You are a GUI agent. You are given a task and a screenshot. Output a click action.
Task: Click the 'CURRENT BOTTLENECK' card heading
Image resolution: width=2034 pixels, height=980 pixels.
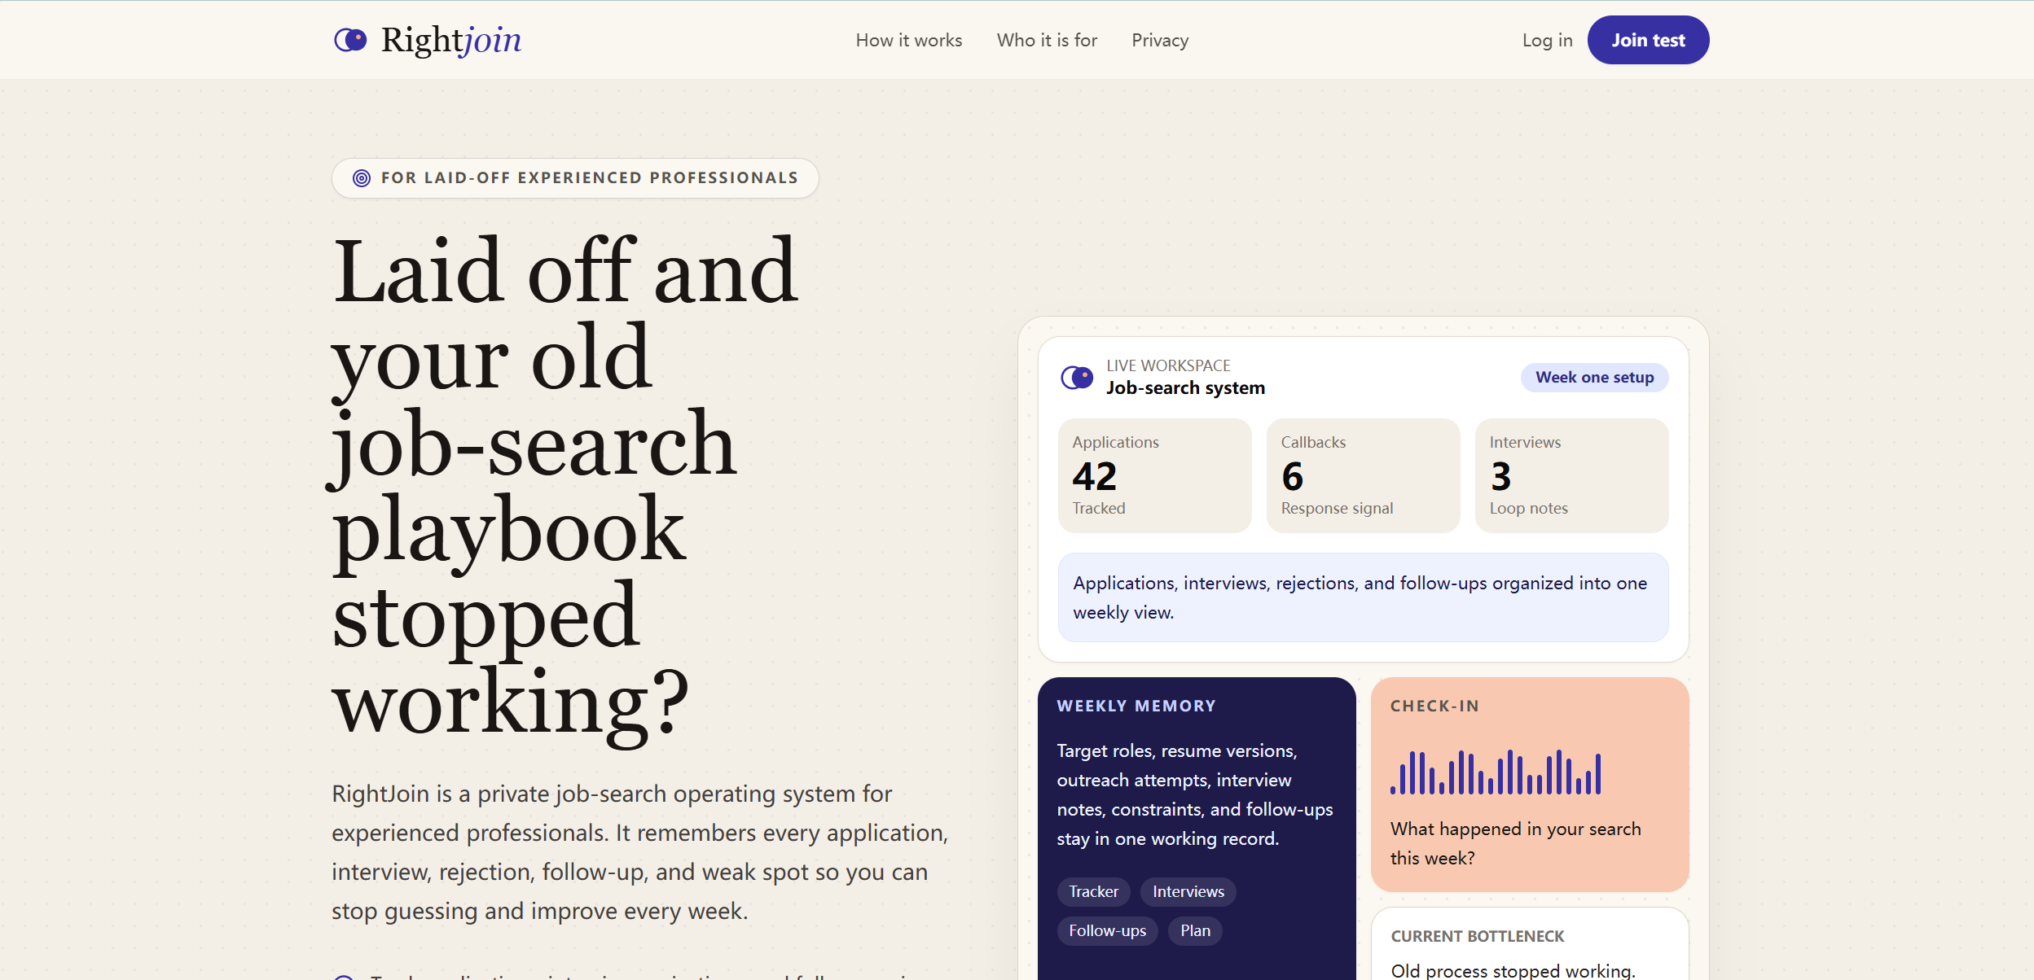1478,937
